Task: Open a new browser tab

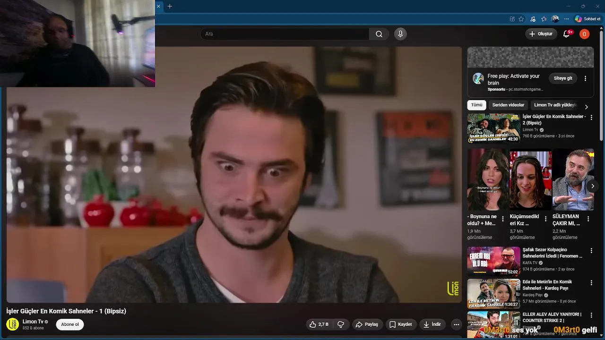Action: (x=170, y=6)
